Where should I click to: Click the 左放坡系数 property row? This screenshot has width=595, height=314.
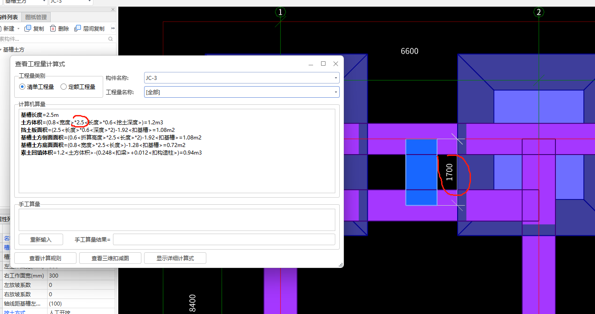58,285
